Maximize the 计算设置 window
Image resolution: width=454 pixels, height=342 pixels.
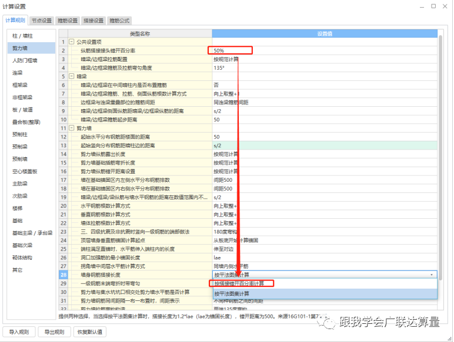[x=433, y=6]
